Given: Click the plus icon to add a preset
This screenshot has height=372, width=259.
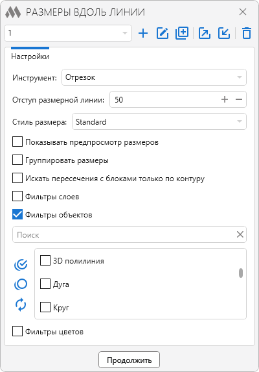Looking at the screenshot, I should click(x=143, y=33).
